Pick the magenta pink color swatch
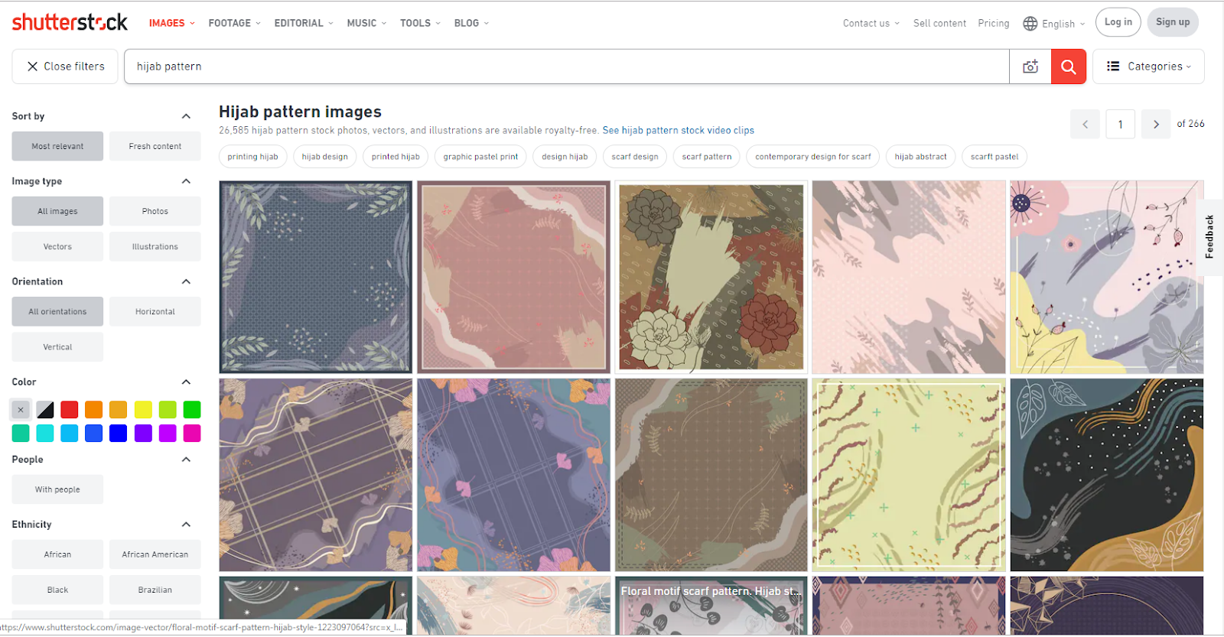 point(192,434)
